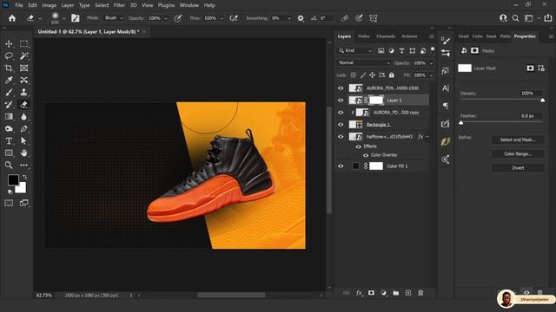Add a layer style fx at panel bottom
Screen dimensions: 556x312
pos(359,293)
